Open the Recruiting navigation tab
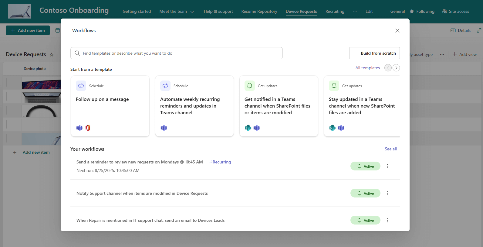This screenshot has width=483, height=247. [335, 11]
